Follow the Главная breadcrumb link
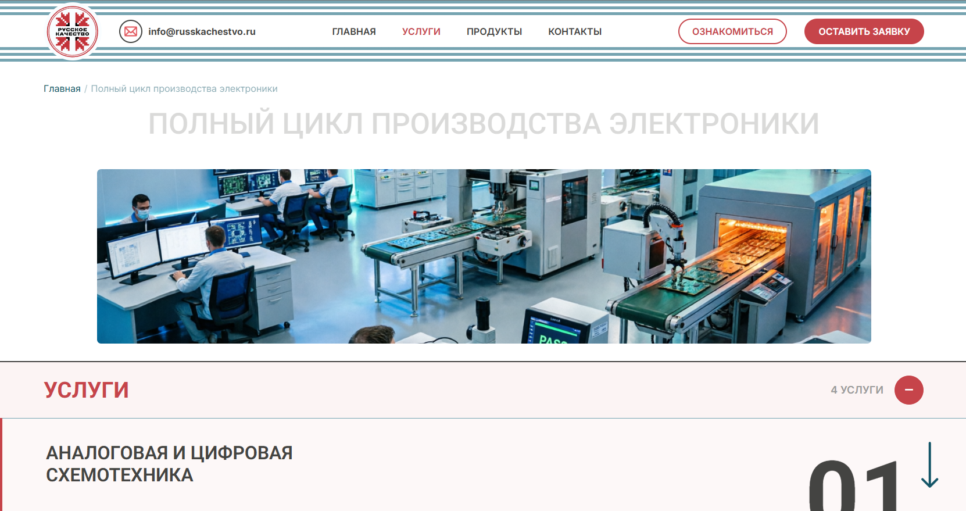This screenshot has height=511, width=966. (62, 89)
